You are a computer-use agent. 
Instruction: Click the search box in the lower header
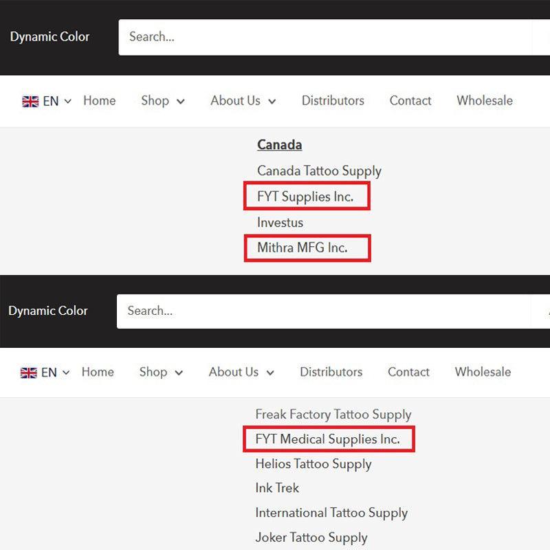click(x=323, y=311)
